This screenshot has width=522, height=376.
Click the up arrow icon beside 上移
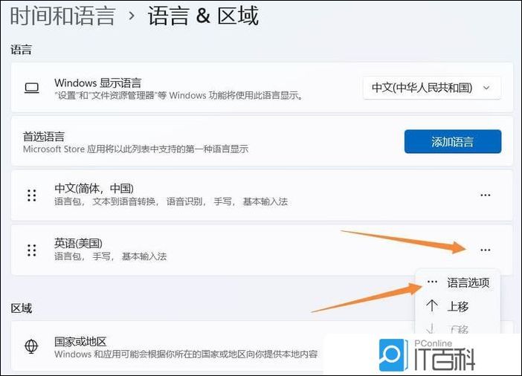432,305
